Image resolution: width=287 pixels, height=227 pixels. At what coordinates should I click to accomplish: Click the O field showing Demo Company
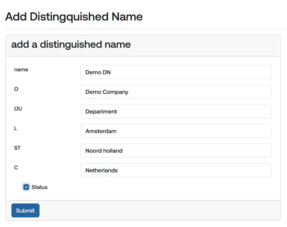point(176,92)
